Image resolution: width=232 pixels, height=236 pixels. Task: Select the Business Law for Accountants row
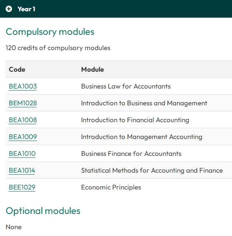tap(119, 86)
